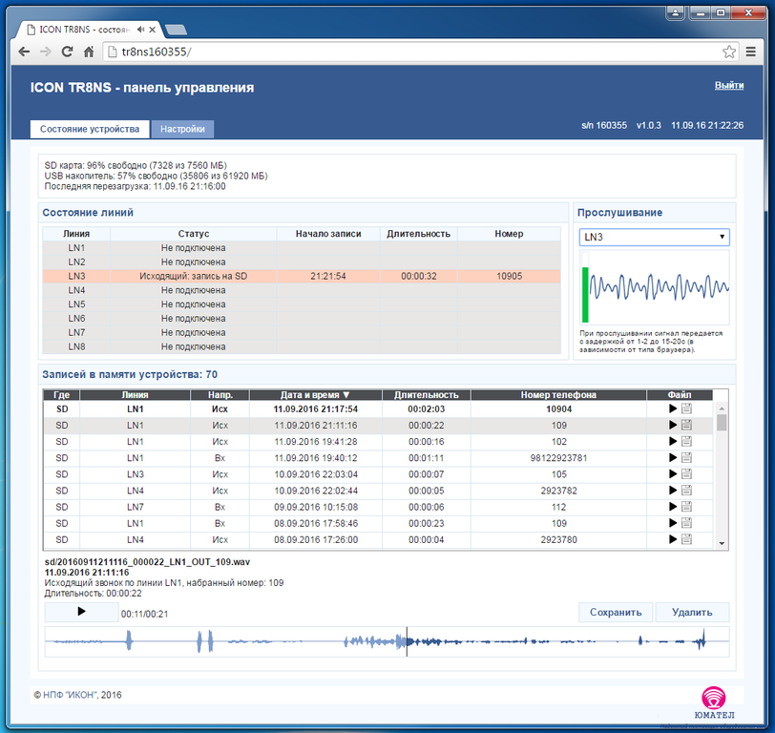Open the LN3 listening line dropdown

pyautogui.click(x=654, y=237)
